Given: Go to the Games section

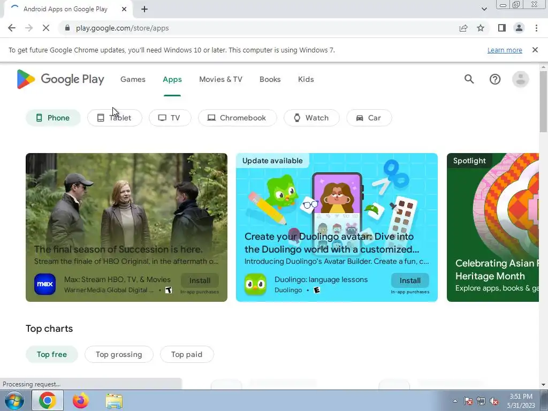Looking at the screenshot, I should click(133, 79).
